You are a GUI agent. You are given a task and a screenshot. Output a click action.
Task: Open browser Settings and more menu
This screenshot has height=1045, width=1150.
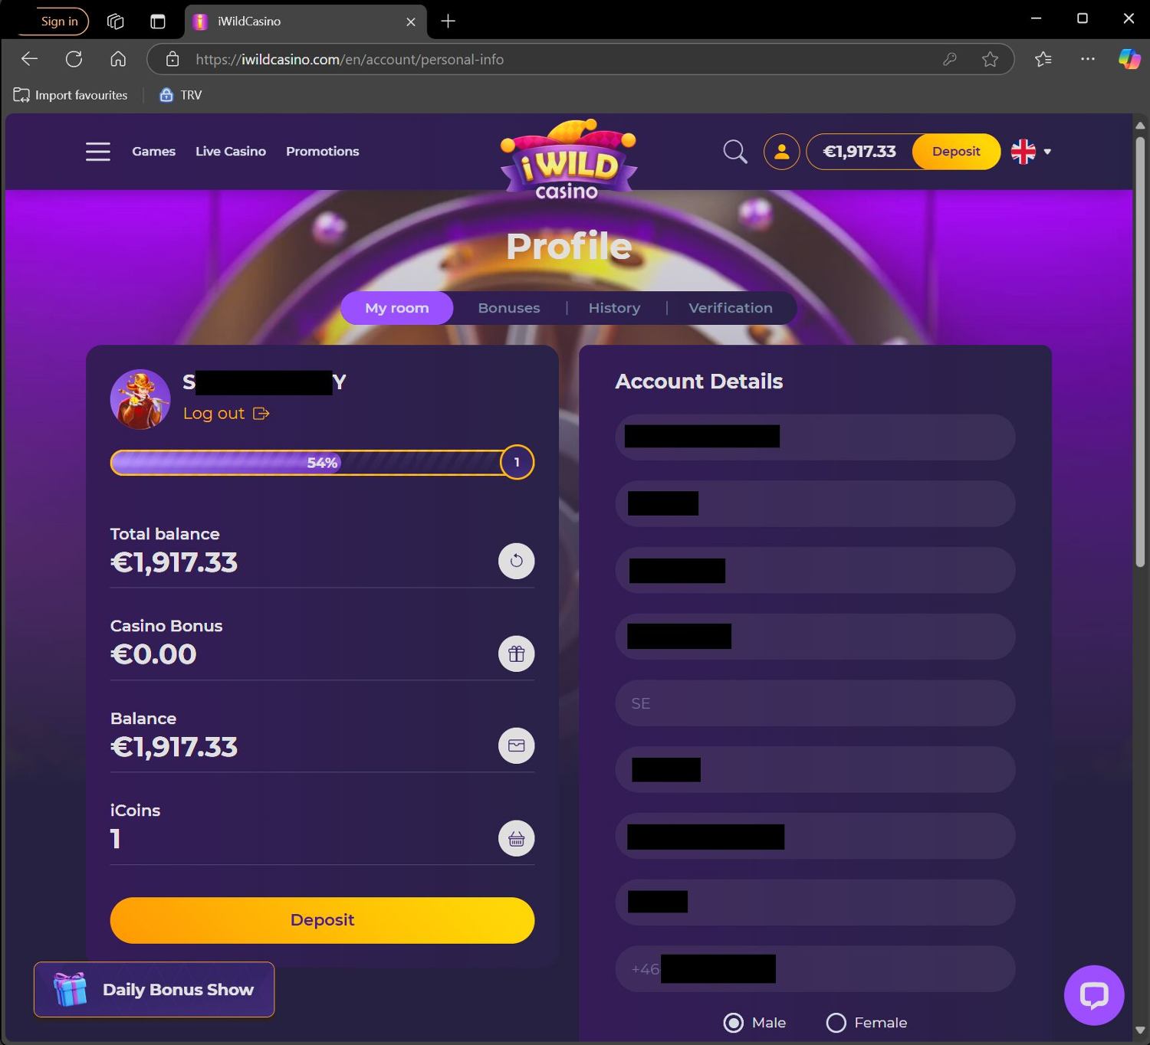click(1087, 59)
